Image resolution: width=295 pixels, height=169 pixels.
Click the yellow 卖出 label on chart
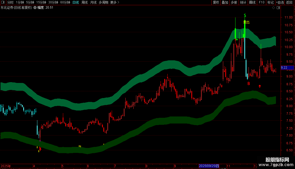tap(246, 22)
